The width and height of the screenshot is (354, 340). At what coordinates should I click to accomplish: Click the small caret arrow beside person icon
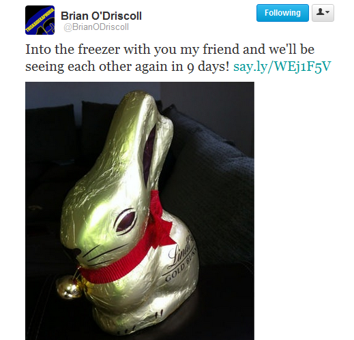(327, 12)
